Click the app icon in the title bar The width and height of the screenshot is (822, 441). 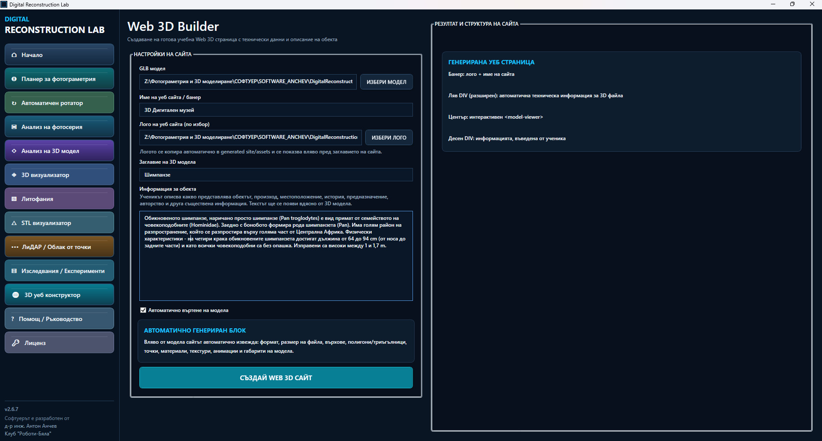coord(4,4)
